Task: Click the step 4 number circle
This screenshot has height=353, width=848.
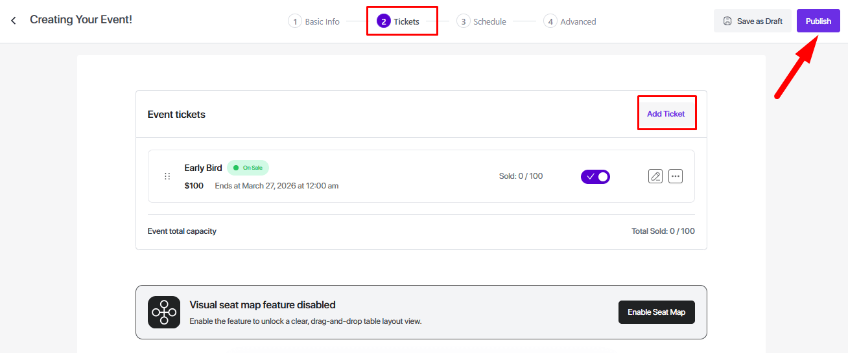Action: [550, 21]
